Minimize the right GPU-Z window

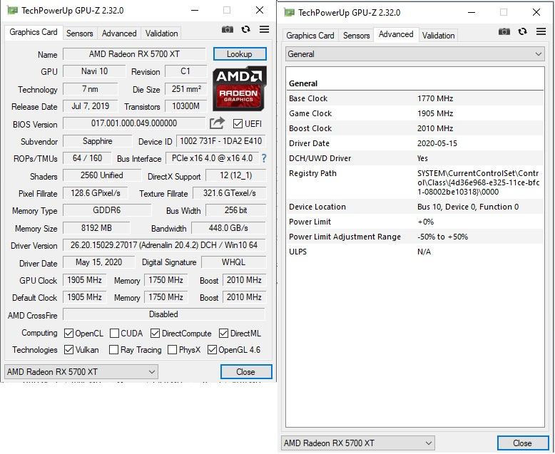(472, 12)
